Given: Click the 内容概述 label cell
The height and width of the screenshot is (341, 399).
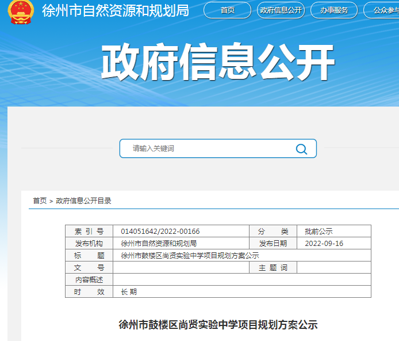Looking at the screenshot, I should [x=89, y=279].
